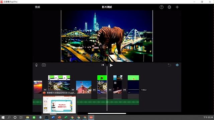Open project settings gear icon

169,7
